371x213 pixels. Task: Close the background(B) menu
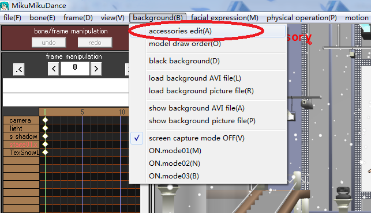[x=158, y=18]
